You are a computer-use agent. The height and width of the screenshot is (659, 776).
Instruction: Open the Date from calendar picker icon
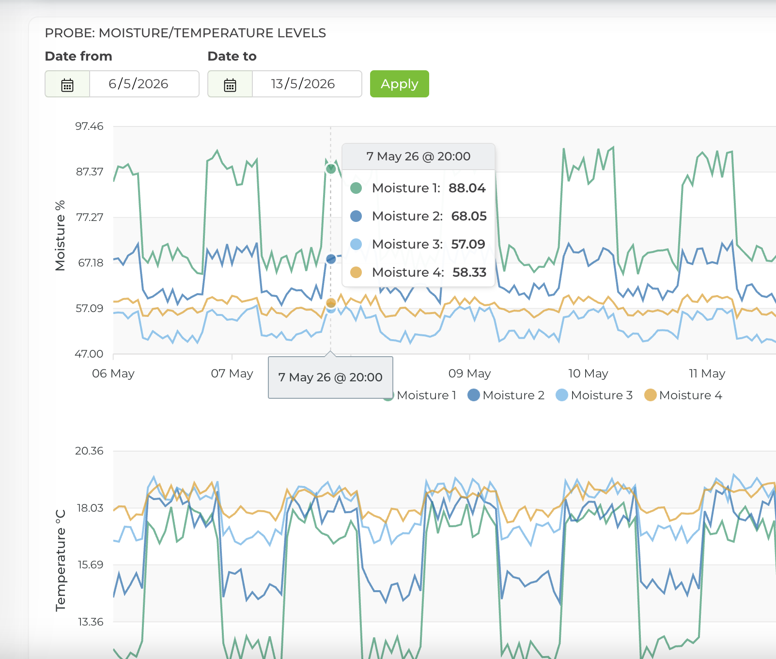(x=67, y=84)
